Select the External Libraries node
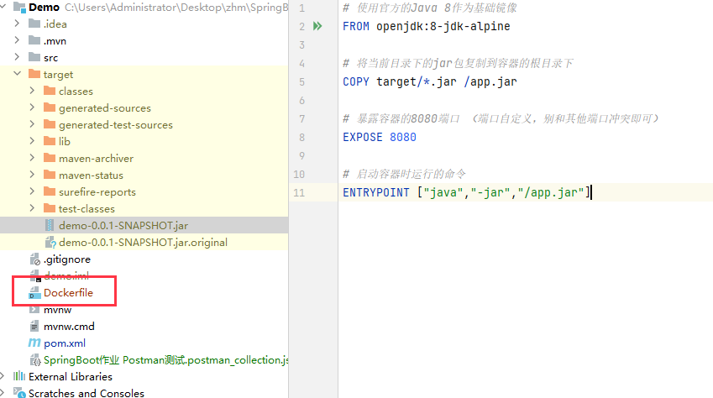 tap(71, 377)
